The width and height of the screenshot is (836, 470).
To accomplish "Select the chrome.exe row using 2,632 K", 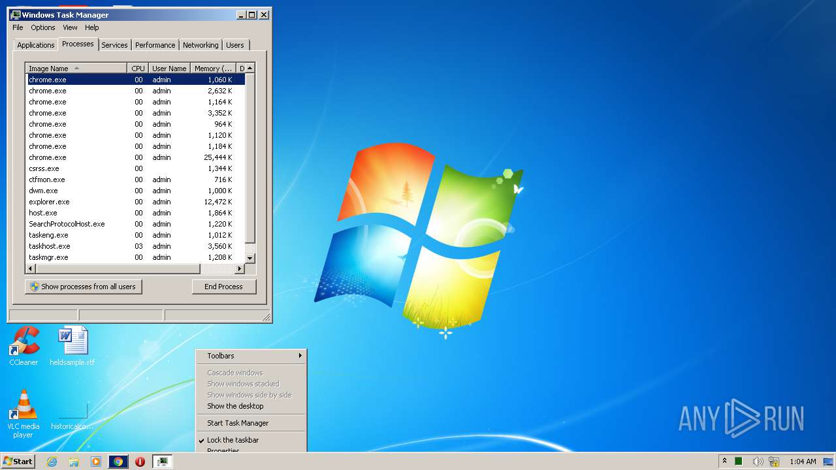I will point(135,91).
